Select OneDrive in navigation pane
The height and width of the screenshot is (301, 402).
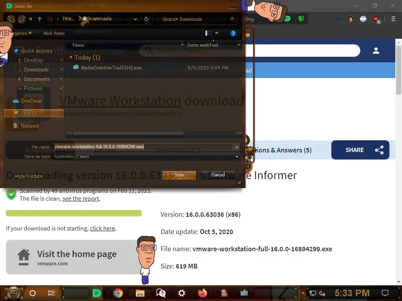click(x=31, y=101)
